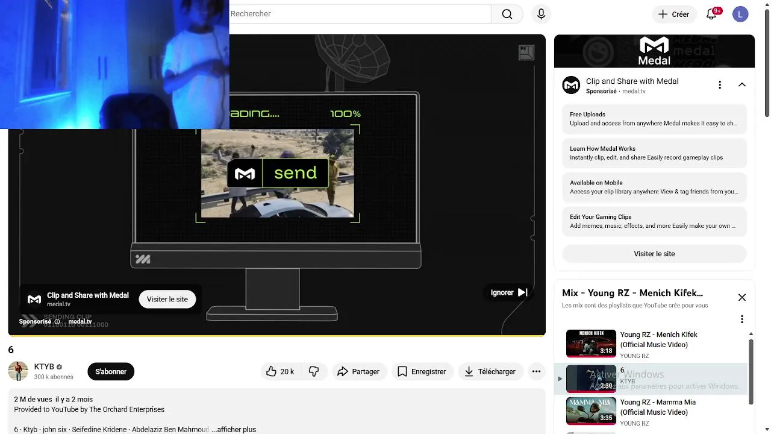Open Available on Mobile card
Viewport: 771px width, 434px height.
coord(654,187)
